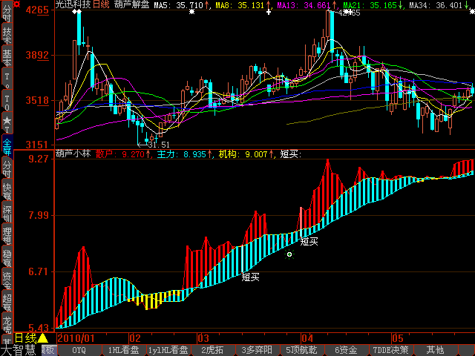Switch to the OYQ tab
The width and height of the screenshot is (475, 356).
[79, 350]
